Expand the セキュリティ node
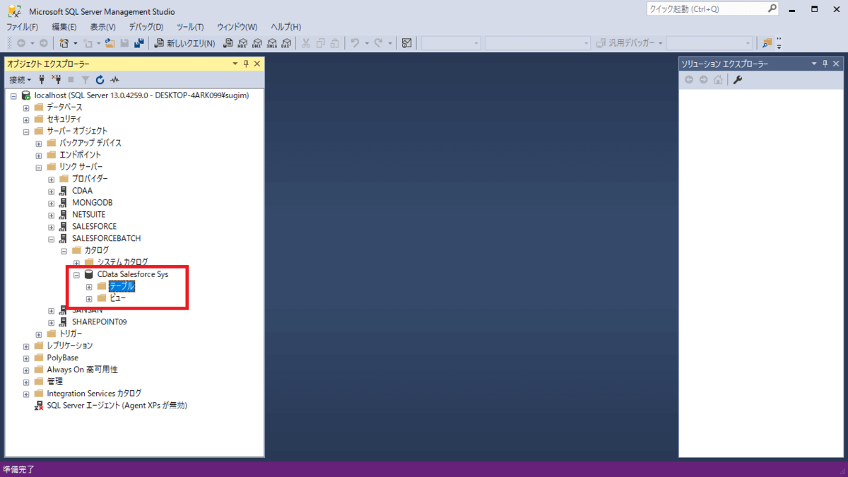The image size is (848, 477). (26, 119)
